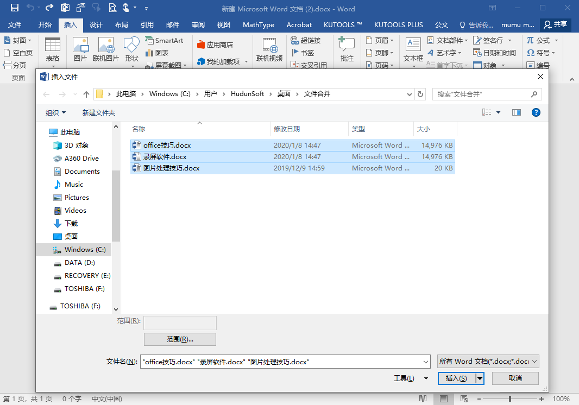Open the 文档部件 quick parts dropdown
579x405 pixels.
pyautogui.click(x=448, y=40)
